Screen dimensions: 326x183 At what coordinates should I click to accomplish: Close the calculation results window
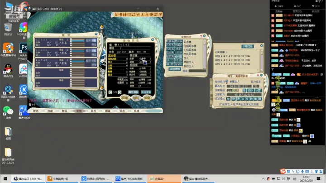click(261, 46)
